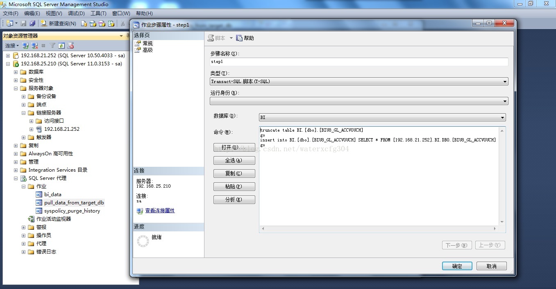This screenshot has height=289, width=556.
Task: Collapse the 链接服务器 folder node
Action: coord(23,113)
